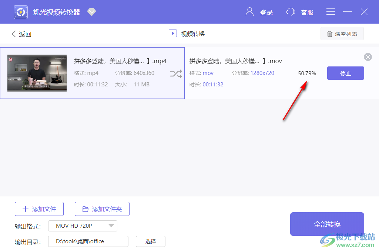Click the 50.79% progress value

pos(307,73)
